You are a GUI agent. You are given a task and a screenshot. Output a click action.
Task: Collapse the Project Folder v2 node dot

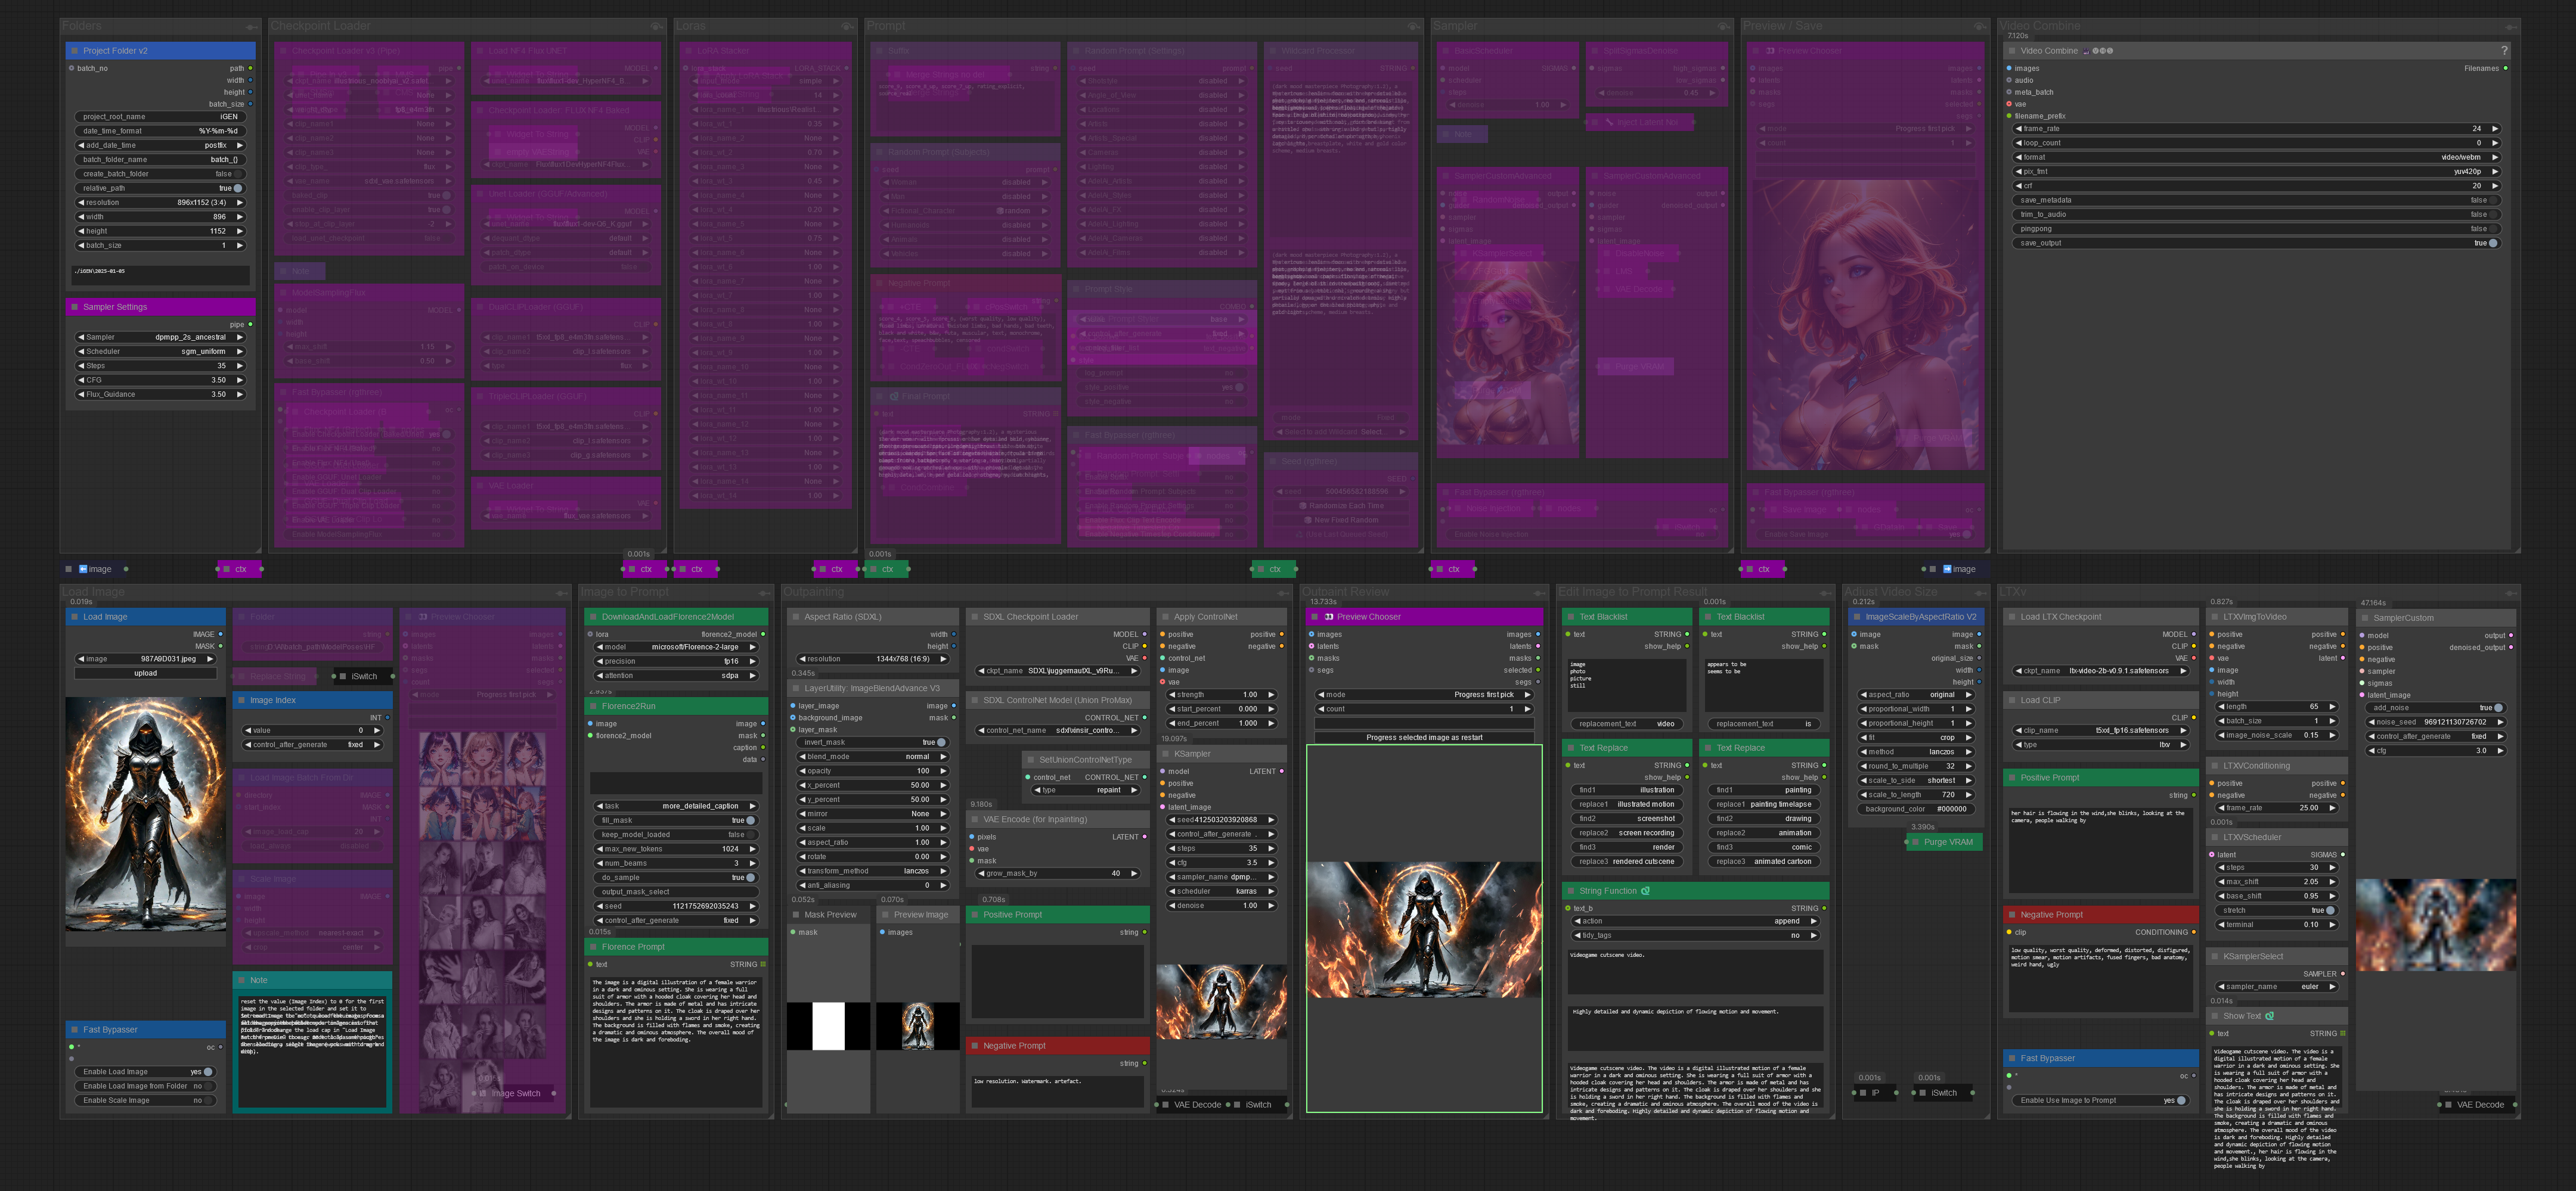click(x=74, y=51)
